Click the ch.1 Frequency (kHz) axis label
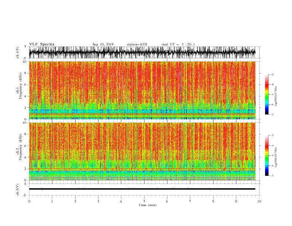This screenshot has height=226, width=292. tap(19, 85)
